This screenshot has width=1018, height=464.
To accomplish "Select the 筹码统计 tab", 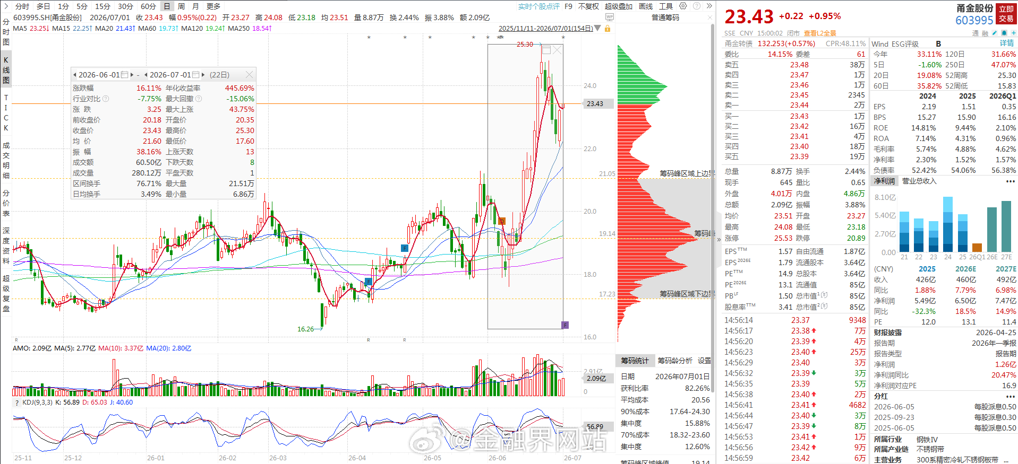I will 635,361.
